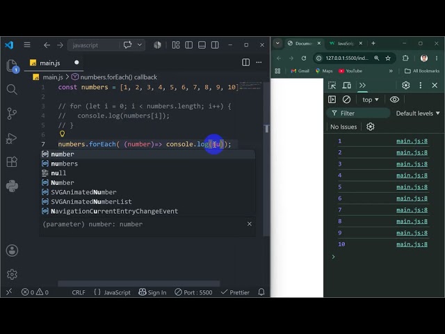445x334 pixels.
Task: Switch to the Document browser tab
Action: (x=304, y=43)
